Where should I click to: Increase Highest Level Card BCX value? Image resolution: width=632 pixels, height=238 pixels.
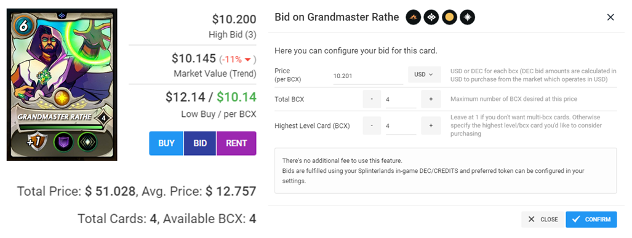click(x=431, y=125)
